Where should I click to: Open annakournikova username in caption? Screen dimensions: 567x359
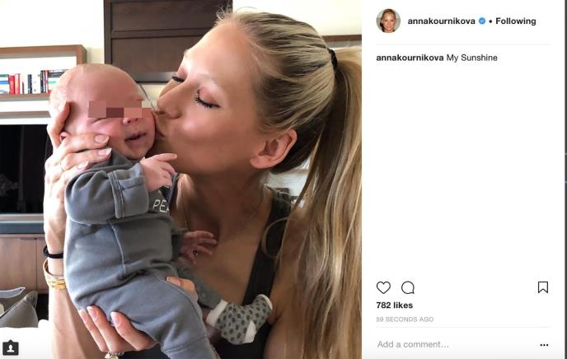[410, 58]
